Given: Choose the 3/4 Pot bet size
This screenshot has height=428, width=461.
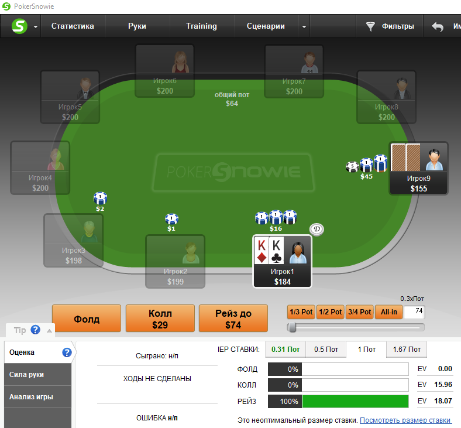Looking at the screenshot, I should (359, 312).
